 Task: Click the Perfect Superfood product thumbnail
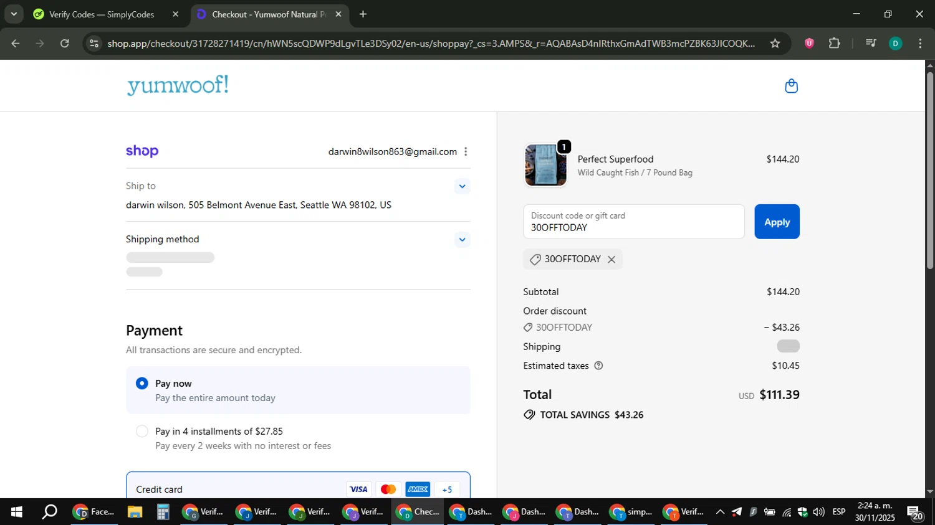coord(545,165)
